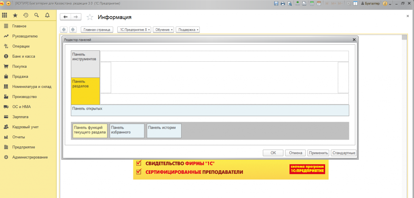Click browser back gray arrow above Редактор панелей
Viewport: 414px width, 198px height.
click(64, 30)
